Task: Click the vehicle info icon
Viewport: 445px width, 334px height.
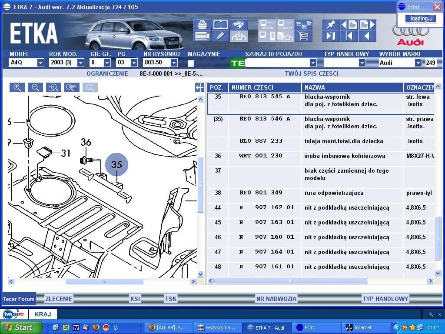Action: [x=239, y=37]
